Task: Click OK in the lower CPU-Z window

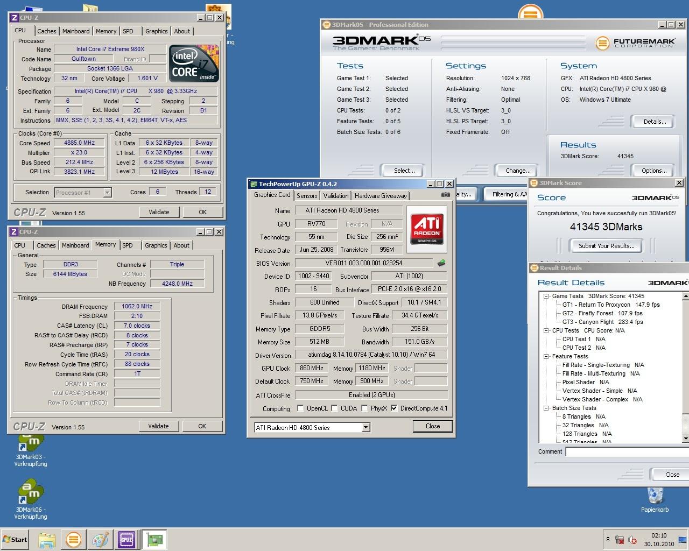Action: (x=202, y=426)
